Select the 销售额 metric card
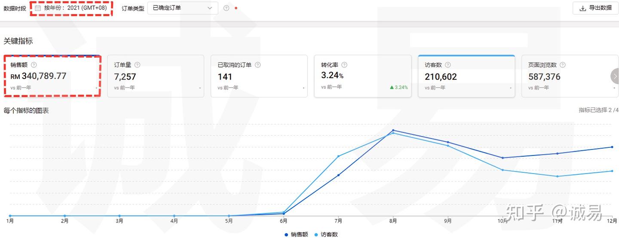 52,76
